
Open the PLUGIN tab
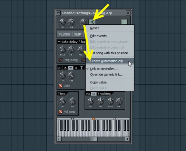coord(64,34)
